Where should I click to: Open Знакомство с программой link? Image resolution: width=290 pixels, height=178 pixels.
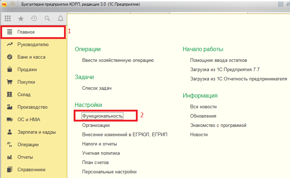pyautogui.click(x=218, y=125)
